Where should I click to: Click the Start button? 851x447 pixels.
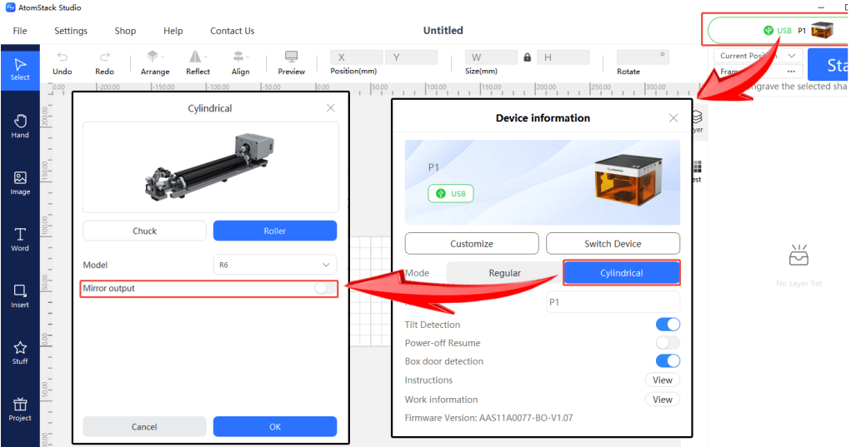pos(829,65)
